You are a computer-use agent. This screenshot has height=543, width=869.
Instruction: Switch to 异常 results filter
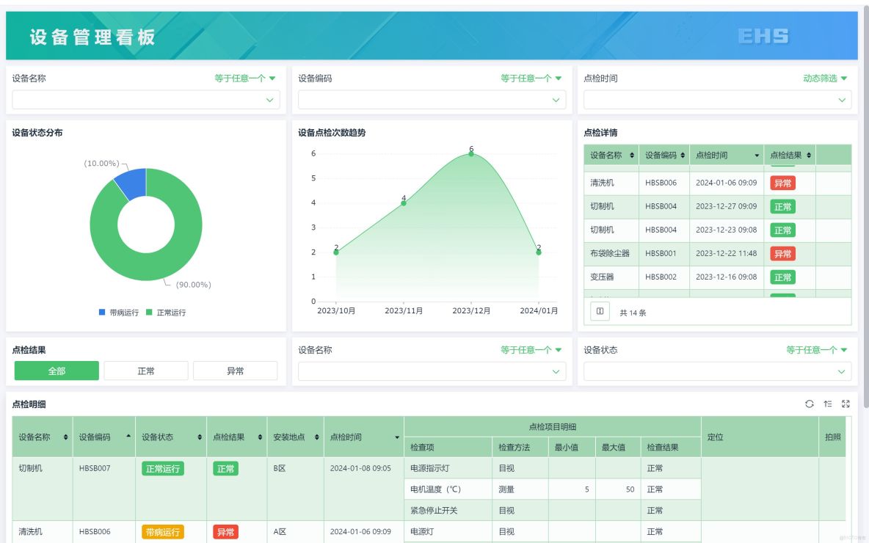point(235,370)
